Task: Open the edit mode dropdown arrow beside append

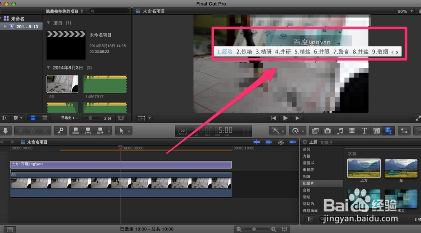Action: click(109, 131)
